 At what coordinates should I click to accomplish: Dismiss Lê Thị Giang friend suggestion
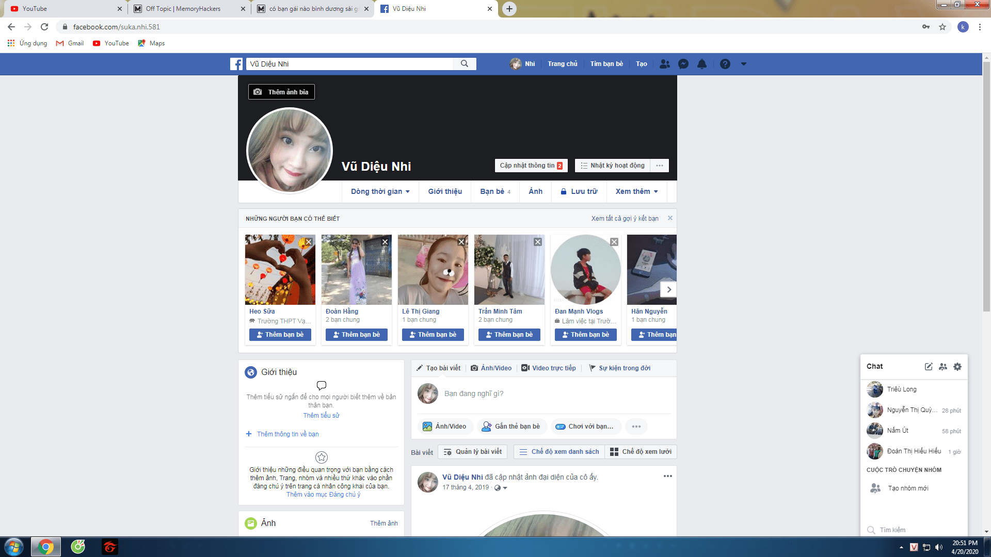click(x=461, y=242)
